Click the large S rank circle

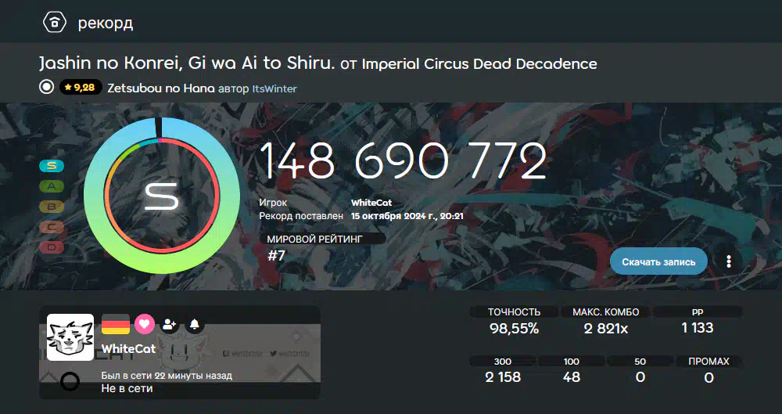[x=162, y=196]
